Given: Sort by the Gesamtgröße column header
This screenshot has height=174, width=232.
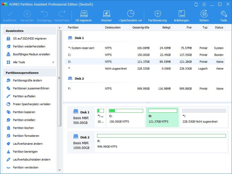Looking at the screenshot, I should coord(141,27).
